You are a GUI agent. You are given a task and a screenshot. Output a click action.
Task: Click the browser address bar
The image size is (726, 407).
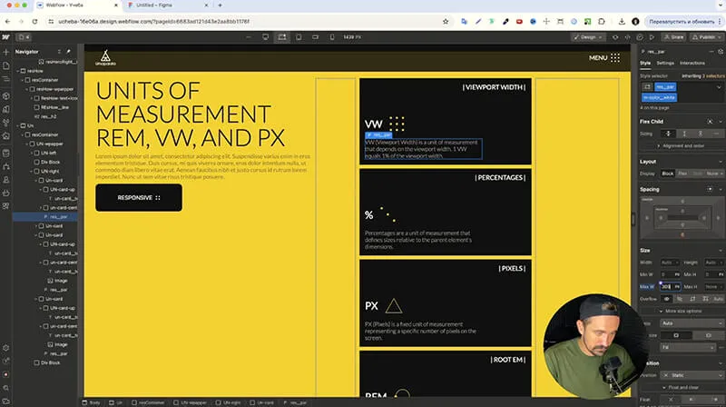tap(245, 21)
